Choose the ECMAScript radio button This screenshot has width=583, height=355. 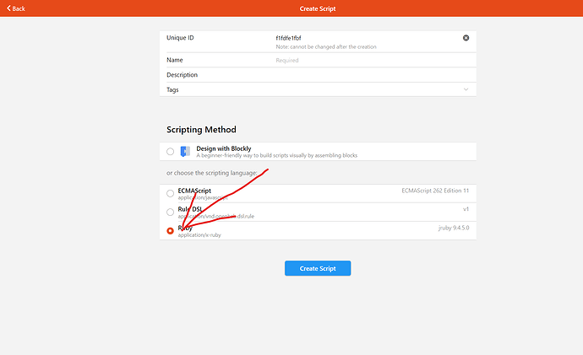click(x=171, y=194)
